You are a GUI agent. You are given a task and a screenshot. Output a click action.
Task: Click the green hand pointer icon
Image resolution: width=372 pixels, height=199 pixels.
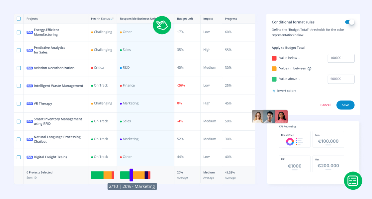162,25
